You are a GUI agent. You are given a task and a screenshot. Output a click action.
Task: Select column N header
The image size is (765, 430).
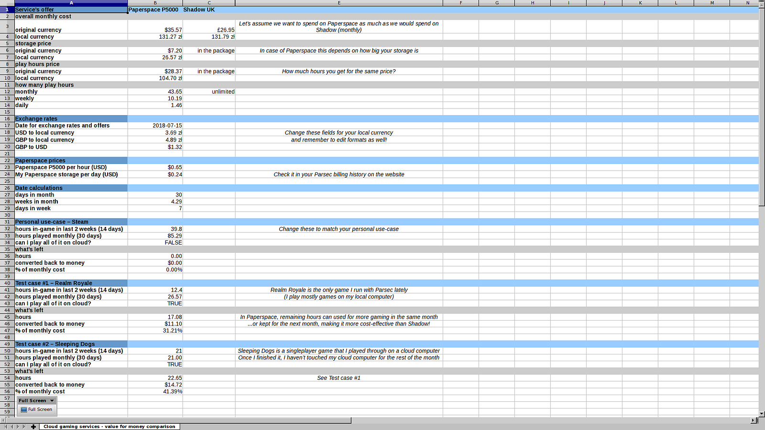744,3
